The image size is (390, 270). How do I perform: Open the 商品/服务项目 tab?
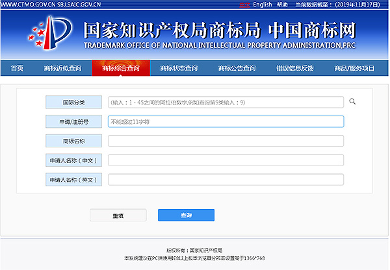click(x=354, y=68)
